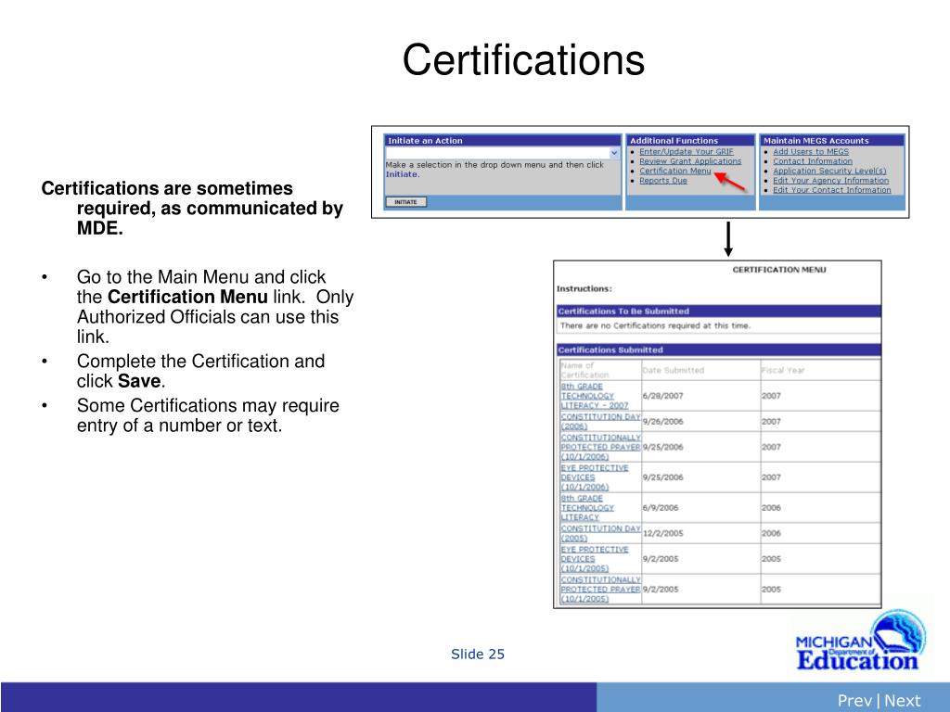Open the Constitution Day (2005) certification
The image size is (950, 712).
(x=600, y=533)
